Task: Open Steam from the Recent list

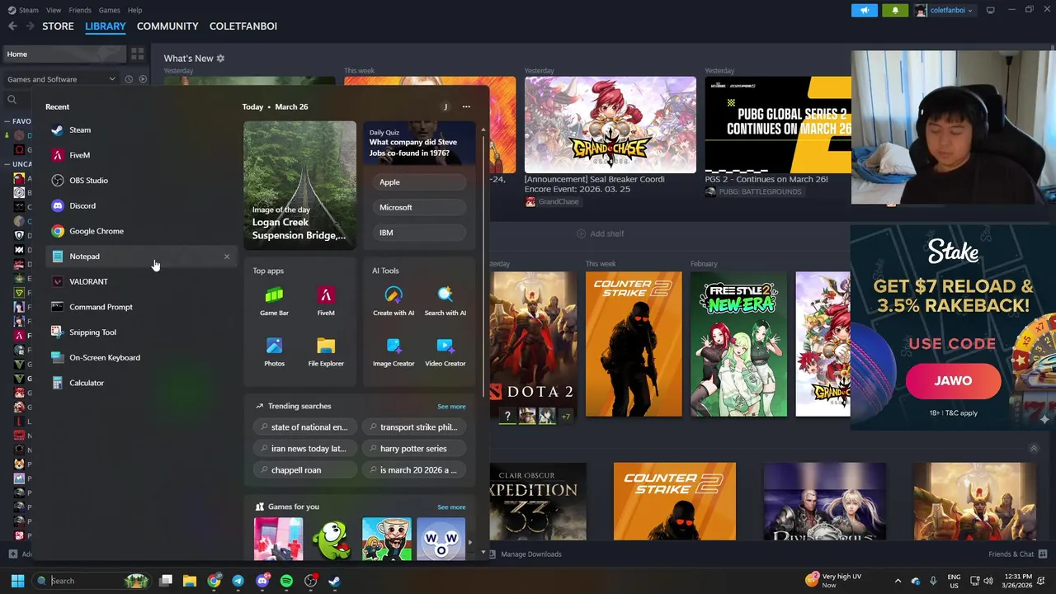Action: coord(140,130)
